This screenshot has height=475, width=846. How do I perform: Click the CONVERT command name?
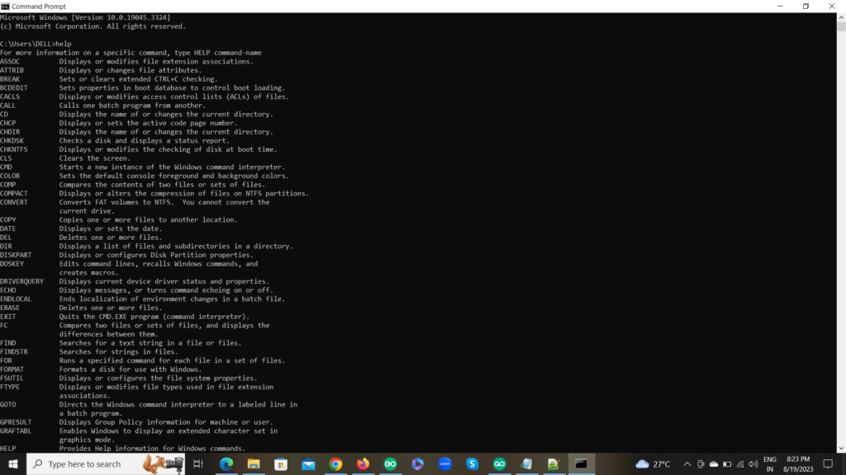(x=14, y=202)
